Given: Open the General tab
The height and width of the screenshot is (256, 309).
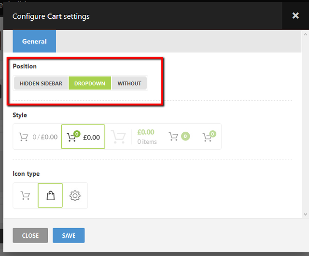Looking at the screenshot, I should tap(34, 41).
